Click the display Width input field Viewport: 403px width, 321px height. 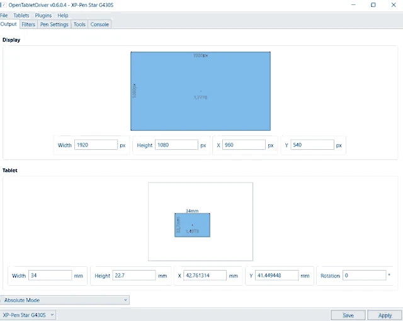[x=96, y=145]
